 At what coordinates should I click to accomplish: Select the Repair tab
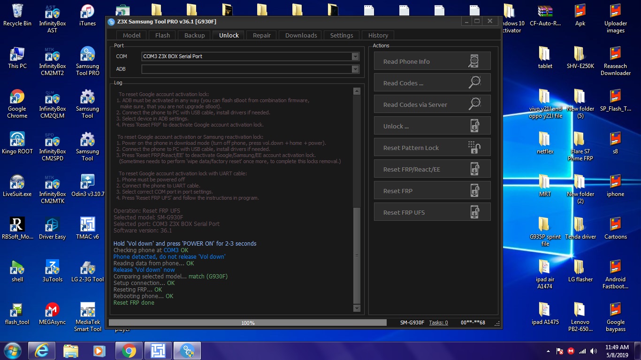tap(261, 35)
